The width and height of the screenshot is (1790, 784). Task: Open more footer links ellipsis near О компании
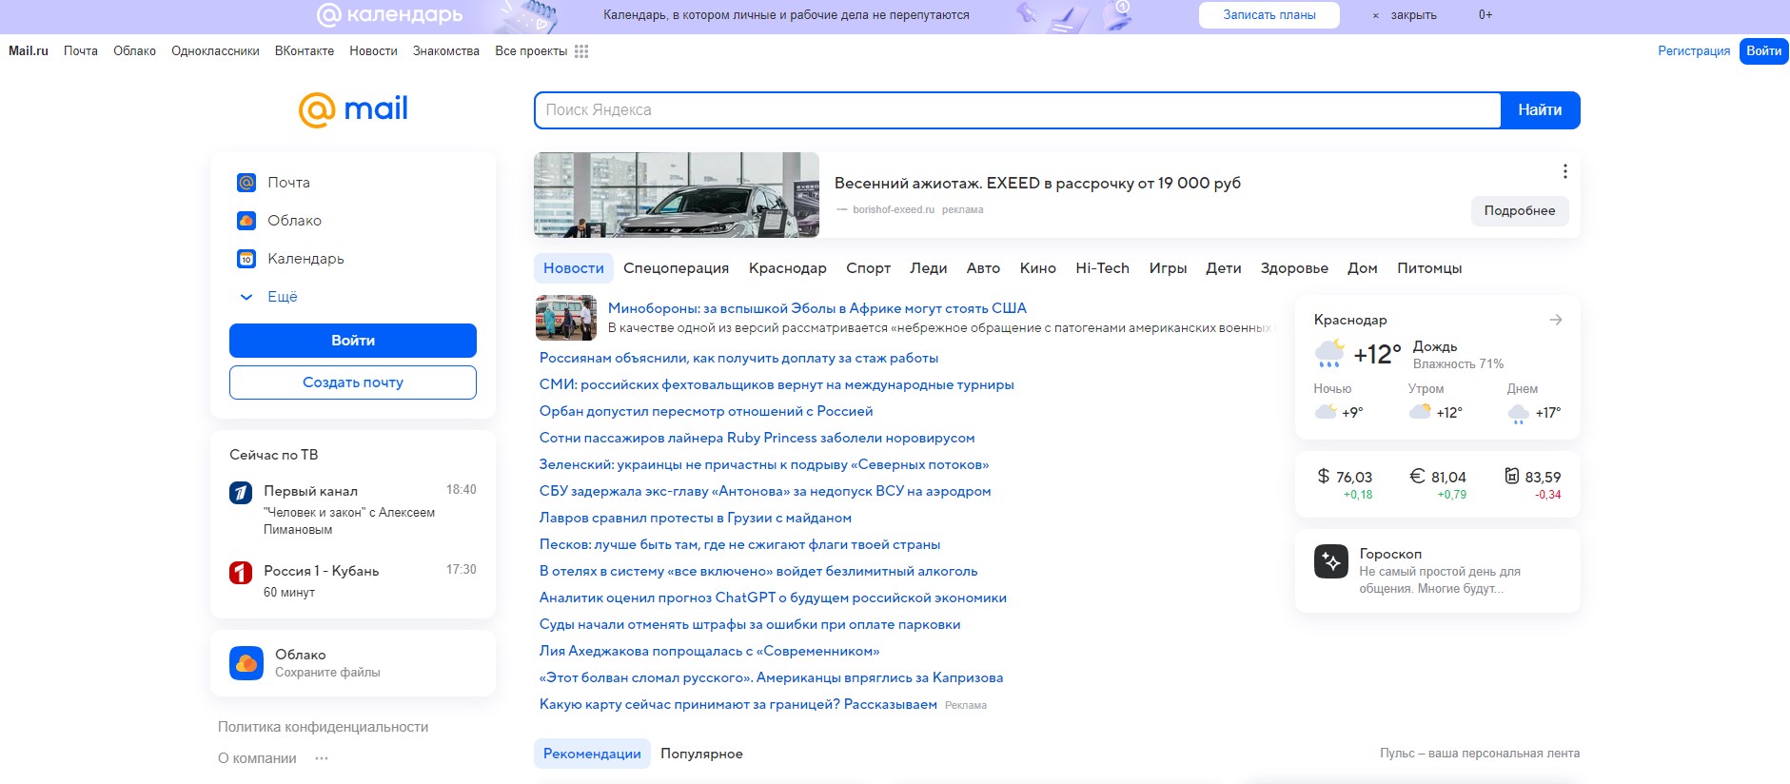322,758
